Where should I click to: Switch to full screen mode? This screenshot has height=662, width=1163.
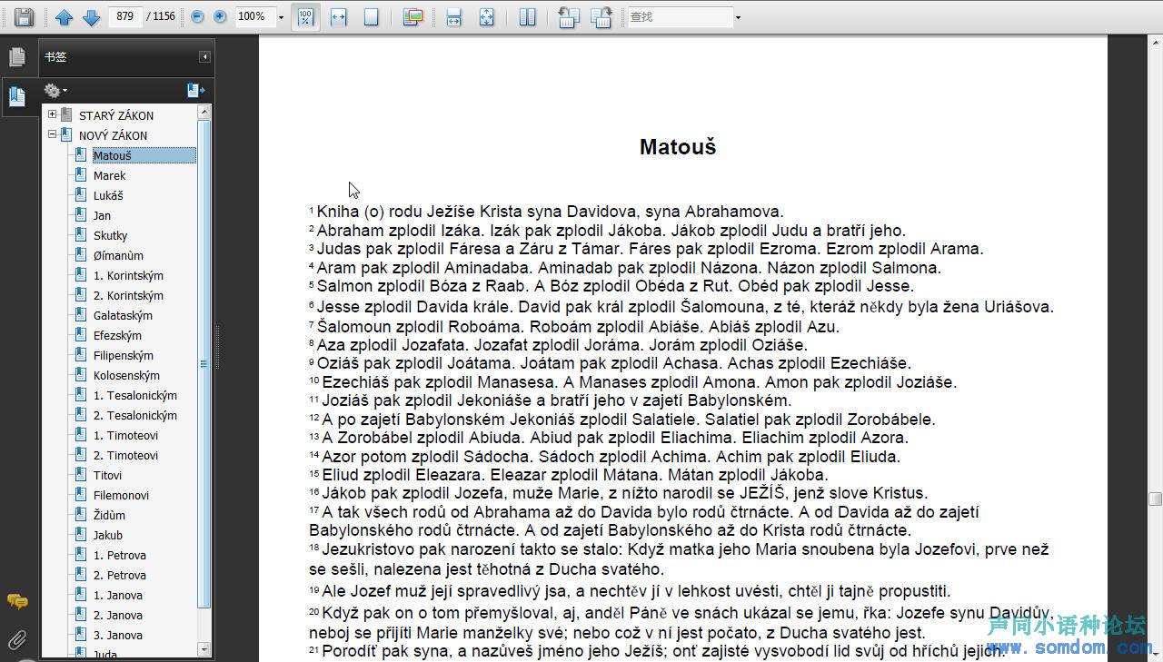486,16
